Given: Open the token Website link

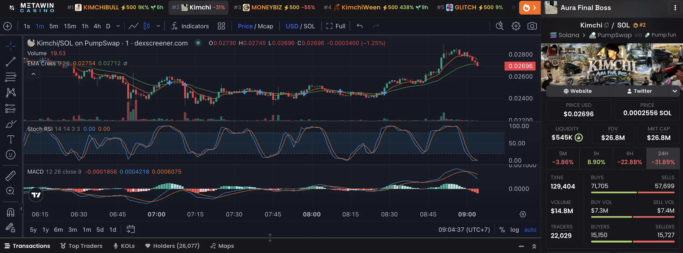Looking at the screenshot, I should click(578, 91).
